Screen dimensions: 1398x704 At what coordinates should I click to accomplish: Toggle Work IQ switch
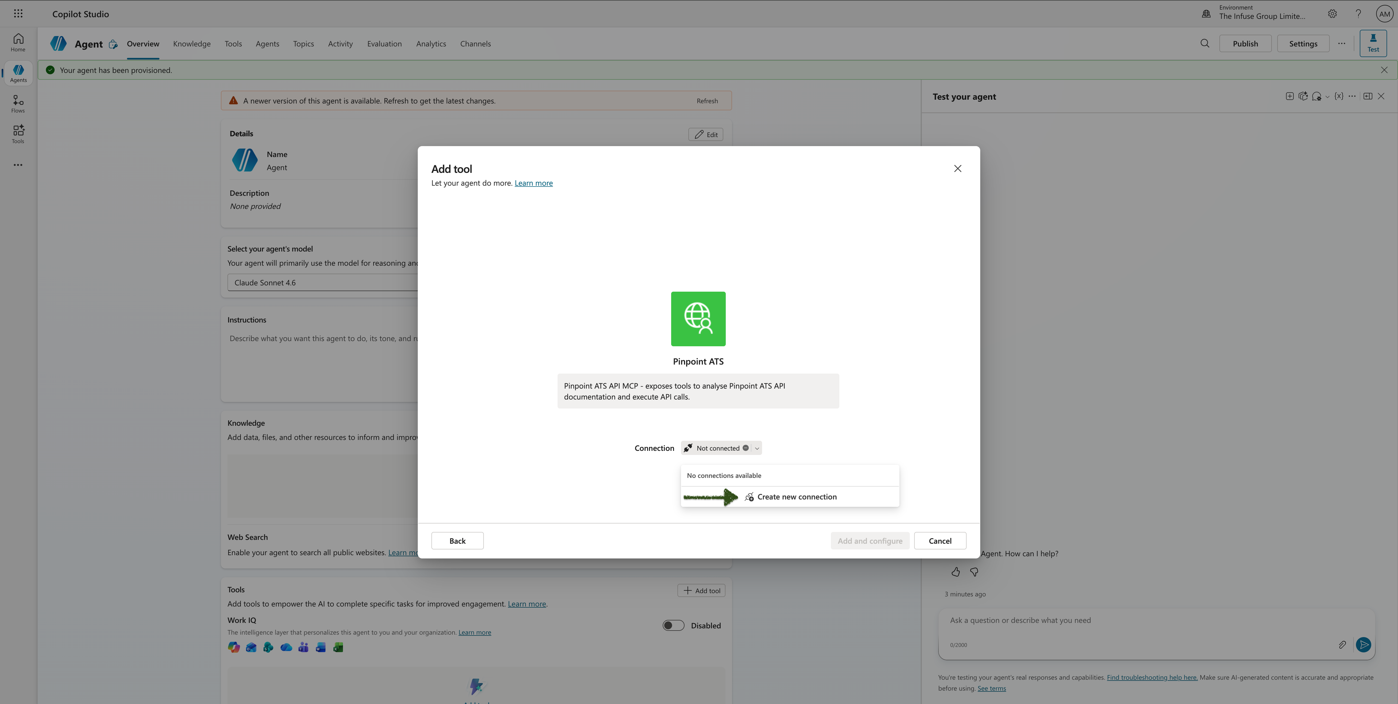tap(673, 626)
